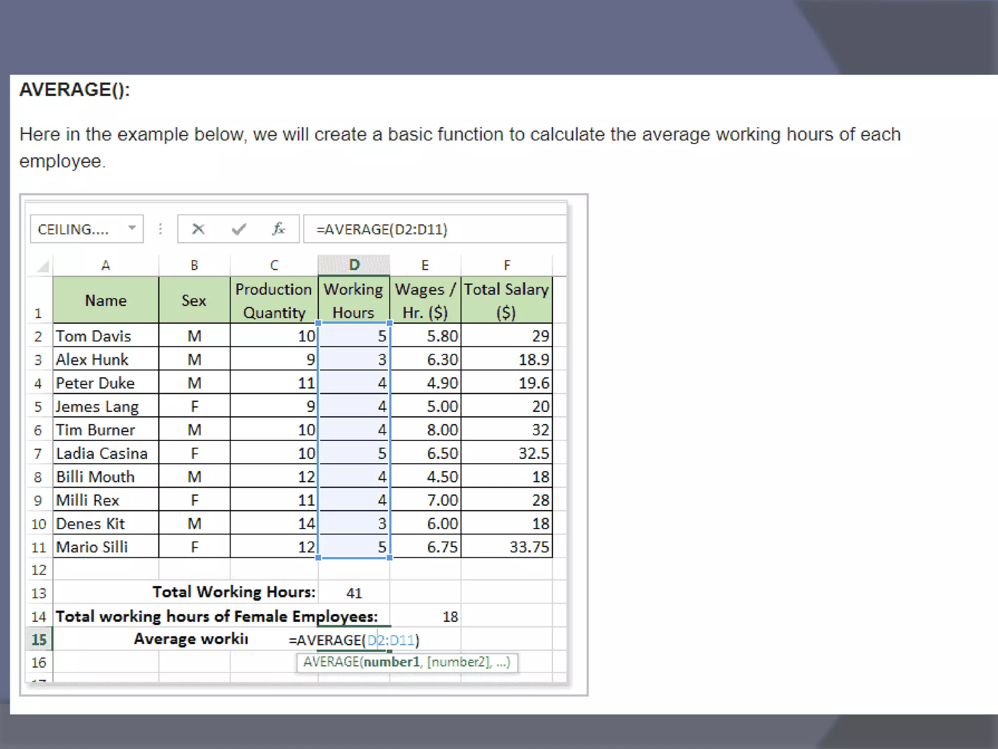Select column A header
This screenshot has width=998, height=749.
click(x=106, y=265)
